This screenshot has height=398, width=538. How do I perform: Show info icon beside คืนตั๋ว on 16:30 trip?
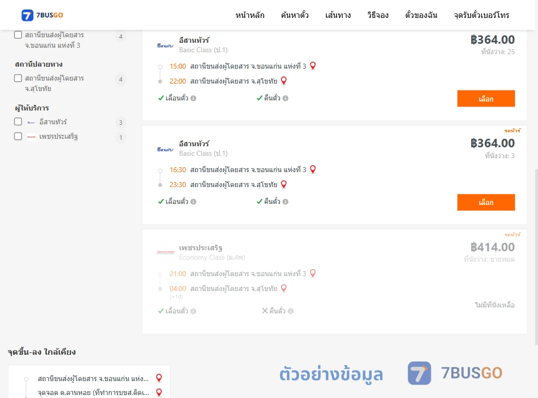285,202
